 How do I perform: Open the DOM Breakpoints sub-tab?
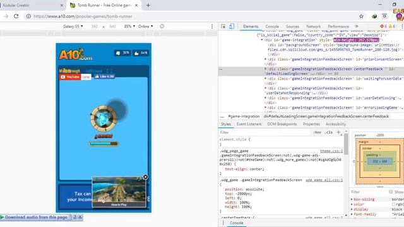(282, 124)
